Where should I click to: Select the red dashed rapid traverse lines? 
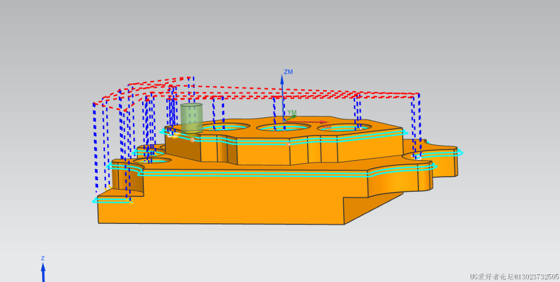290,94
